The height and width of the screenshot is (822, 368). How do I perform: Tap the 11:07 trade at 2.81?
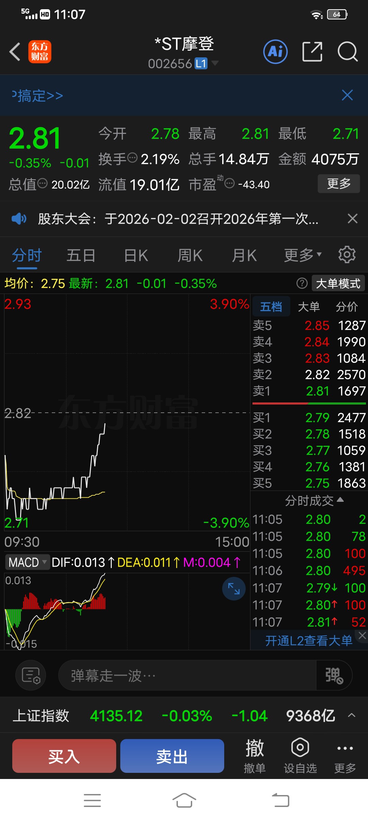coord(309,622)
